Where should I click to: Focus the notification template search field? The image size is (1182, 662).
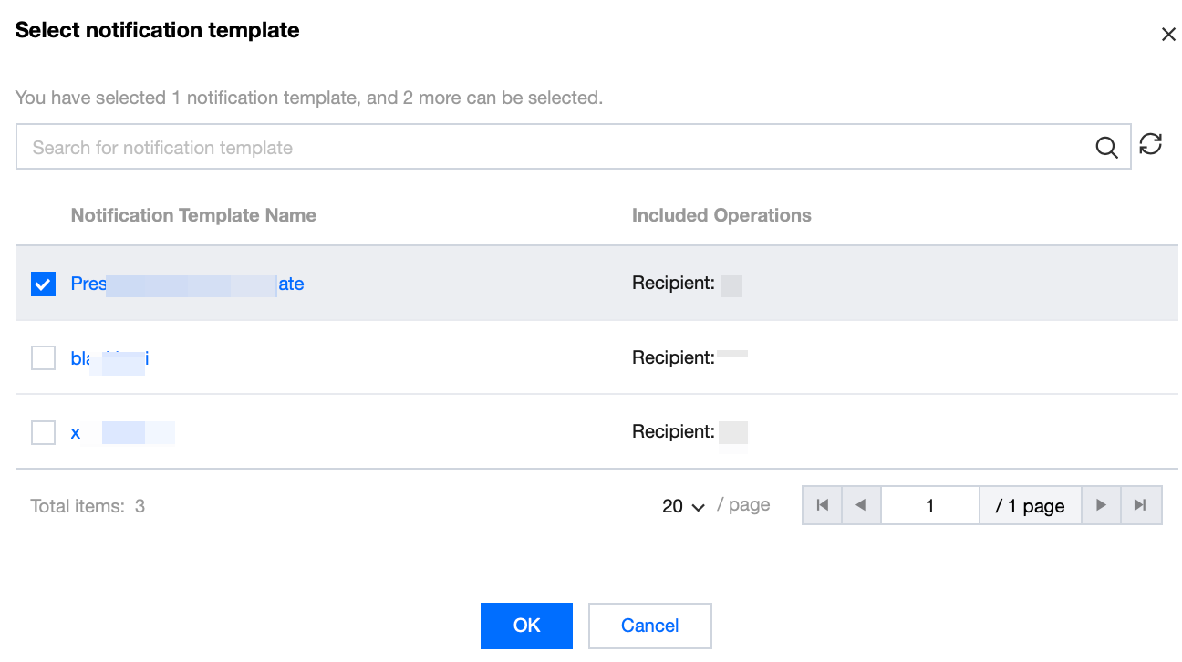pos(547,148)
